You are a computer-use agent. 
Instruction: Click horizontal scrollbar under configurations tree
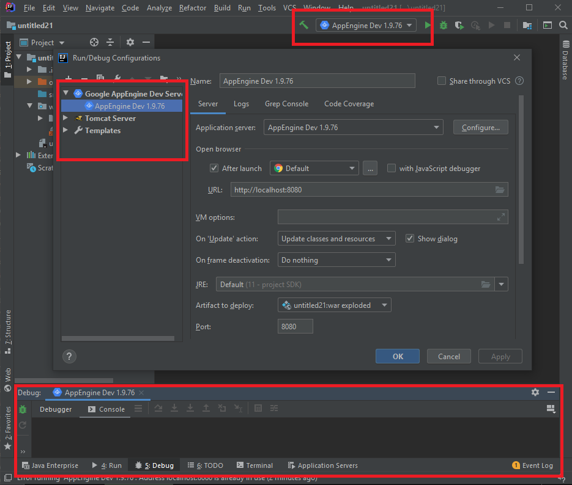pyautogui.click(x=118, y=338)
